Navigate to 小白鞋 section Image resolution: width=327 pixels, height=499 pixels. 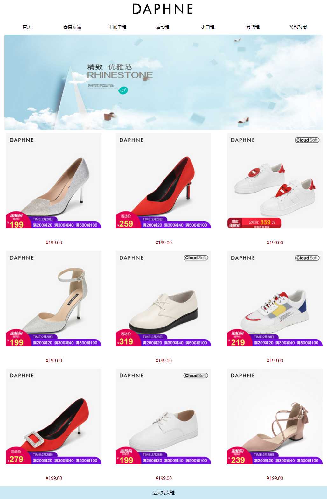pyautogui.click(x=208, y=27)
